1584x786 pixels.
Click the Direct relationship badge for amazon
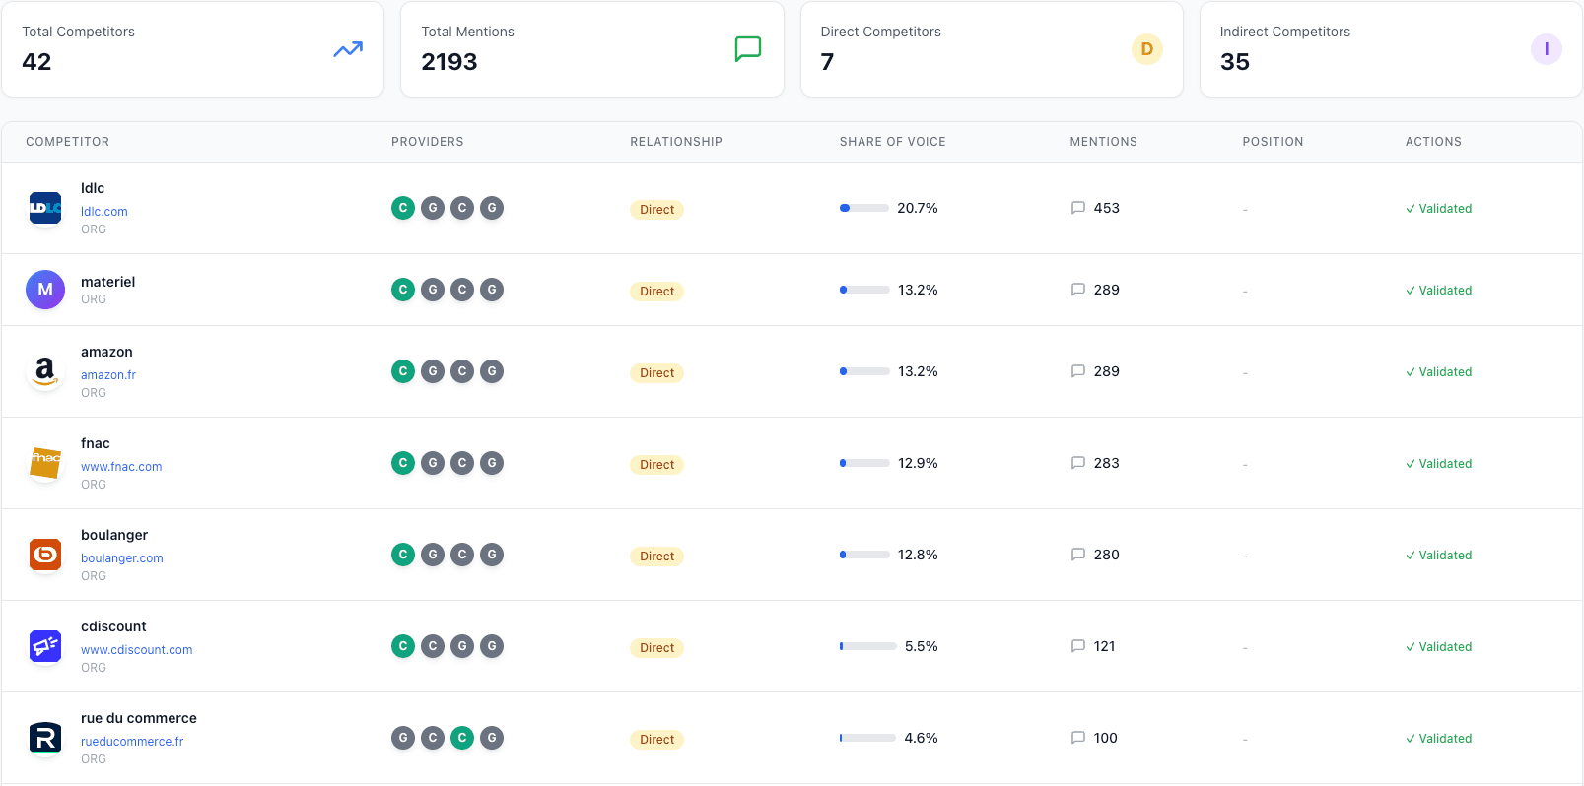tap(656, 373)
